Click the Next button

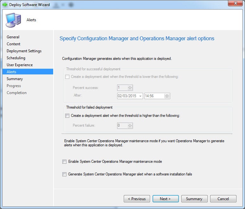click(x=165, y=199)
